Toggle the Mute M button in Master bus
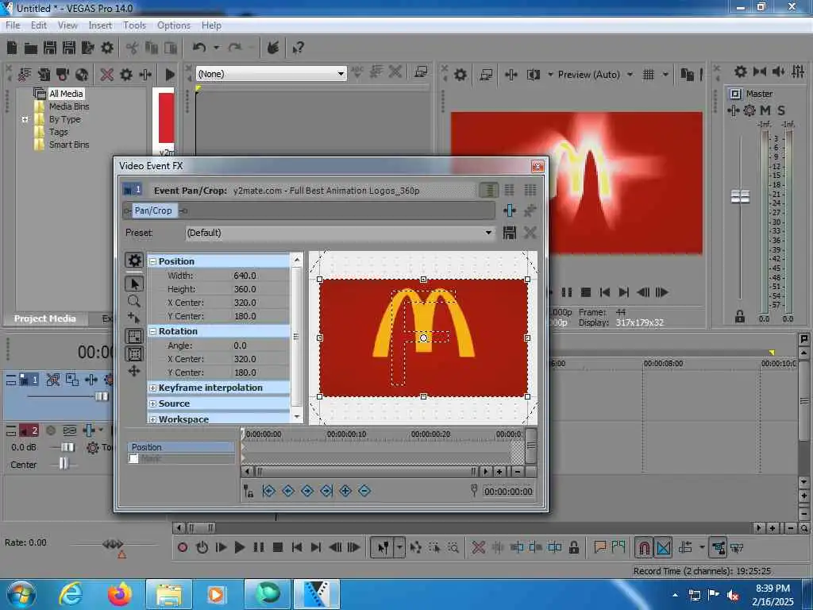813x610 pixels. click(x=765, y=110)
